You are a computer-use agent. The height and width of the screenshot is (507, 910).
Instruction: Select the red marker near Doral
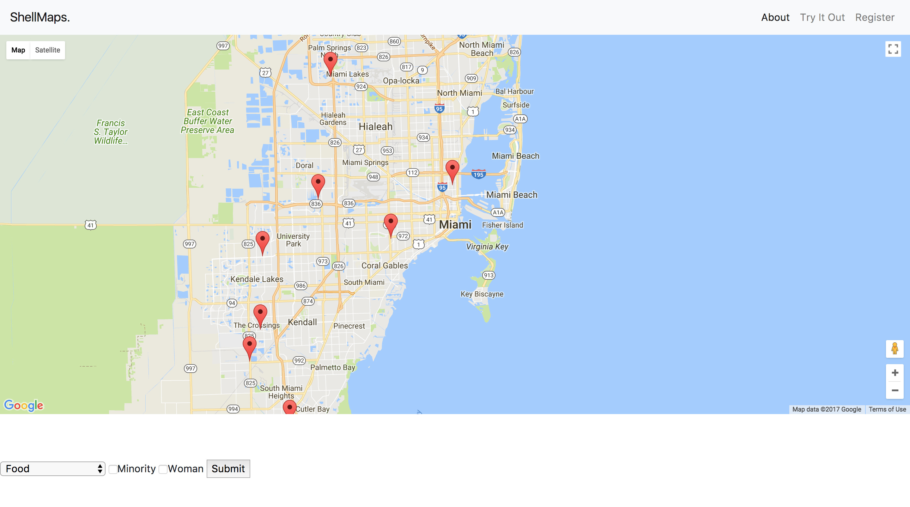point(318,183)
